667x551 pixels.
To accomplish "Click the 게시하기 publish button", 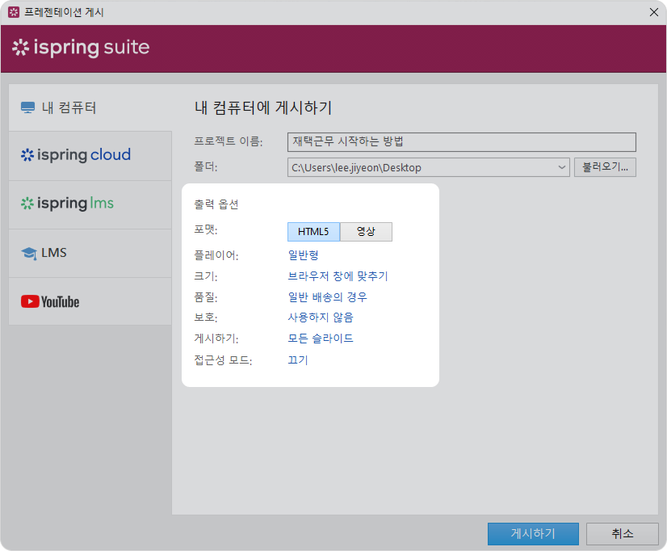I will pyautogui.click(x=532, y=534).
